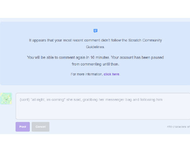Click the word "Guidelines." in the notice
190x142 pixels.
pyautogui.click(x=95, y=47)
